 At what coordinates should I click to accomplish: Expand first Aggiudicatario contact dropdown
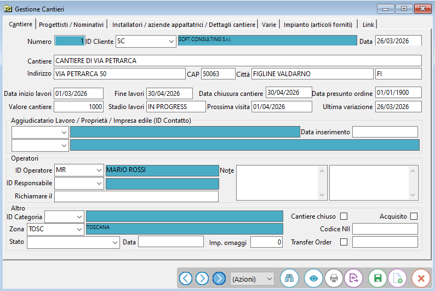click(x=64, y=132)
